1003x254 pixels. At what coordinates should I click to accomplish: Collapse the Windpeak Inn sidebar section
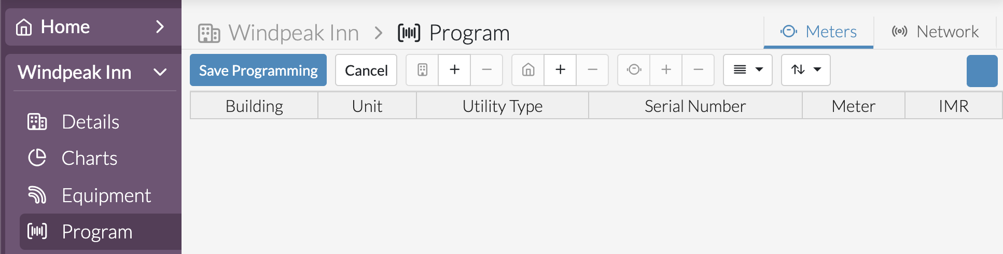[160, 72]
